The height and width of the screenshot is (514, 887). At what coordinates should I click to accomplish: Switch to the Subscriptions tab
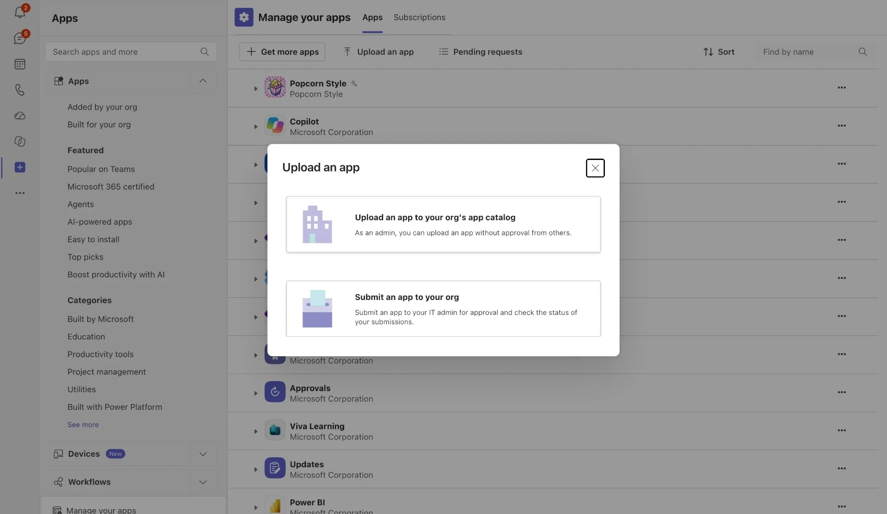419,17
